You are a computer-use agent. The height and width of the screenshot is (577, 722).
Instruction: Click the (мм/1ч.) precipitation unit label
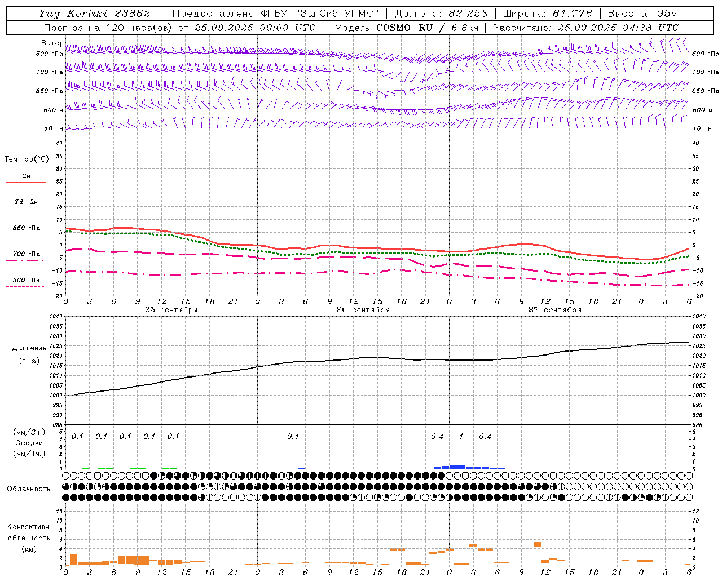pos(29,454)
